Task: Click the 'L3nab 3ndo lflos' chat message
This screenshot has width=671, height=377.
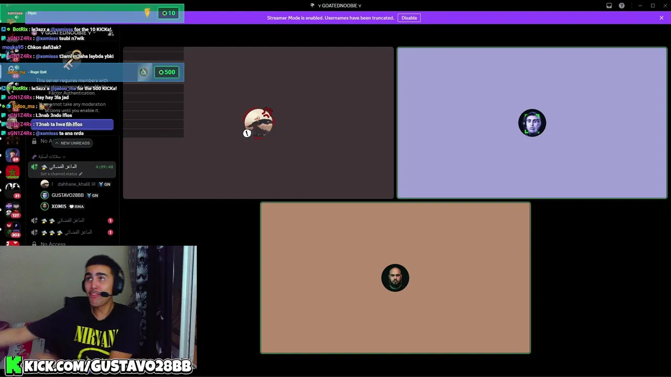Action: tap(54, 115)
